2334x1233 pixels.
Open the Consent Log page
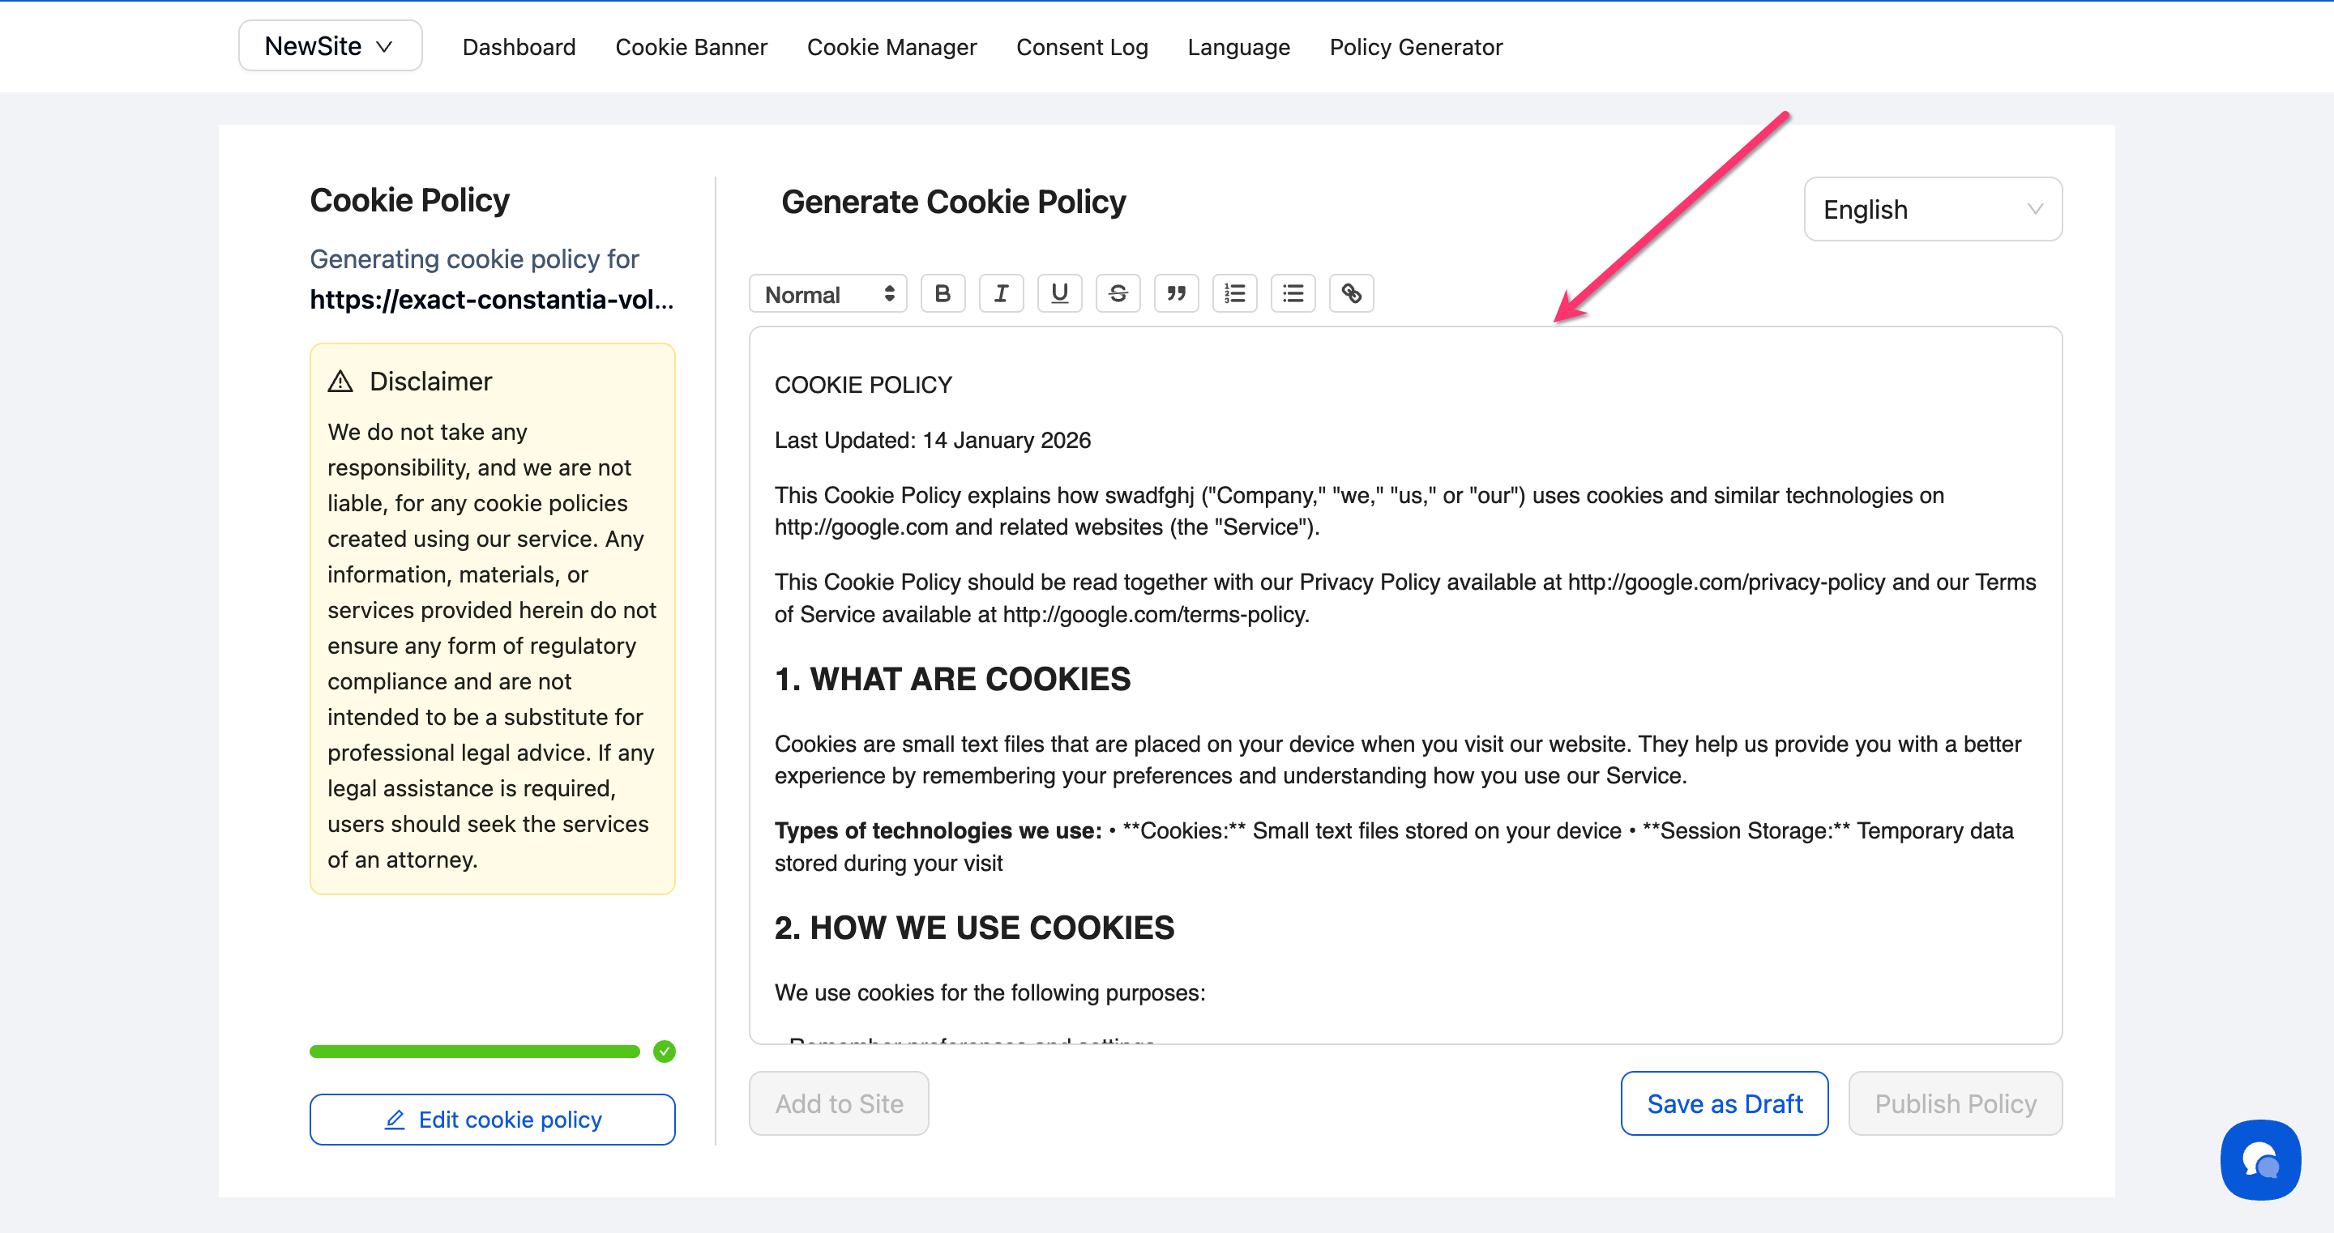click(1082, 47)
